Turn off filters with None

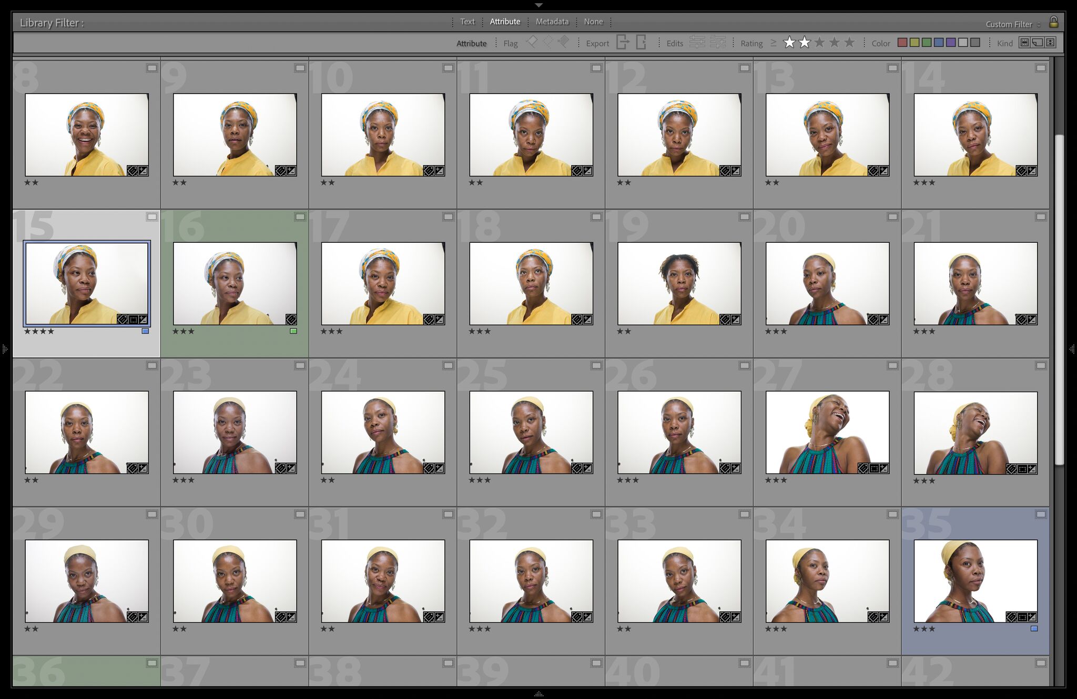[x=593, y=22]
